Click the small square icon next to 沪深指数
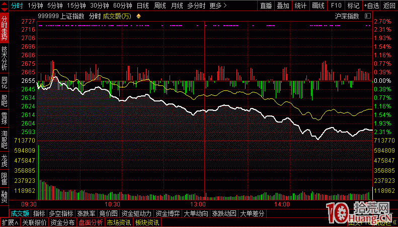The height and width of the screenshot is (228, 398). pos(367,16)
